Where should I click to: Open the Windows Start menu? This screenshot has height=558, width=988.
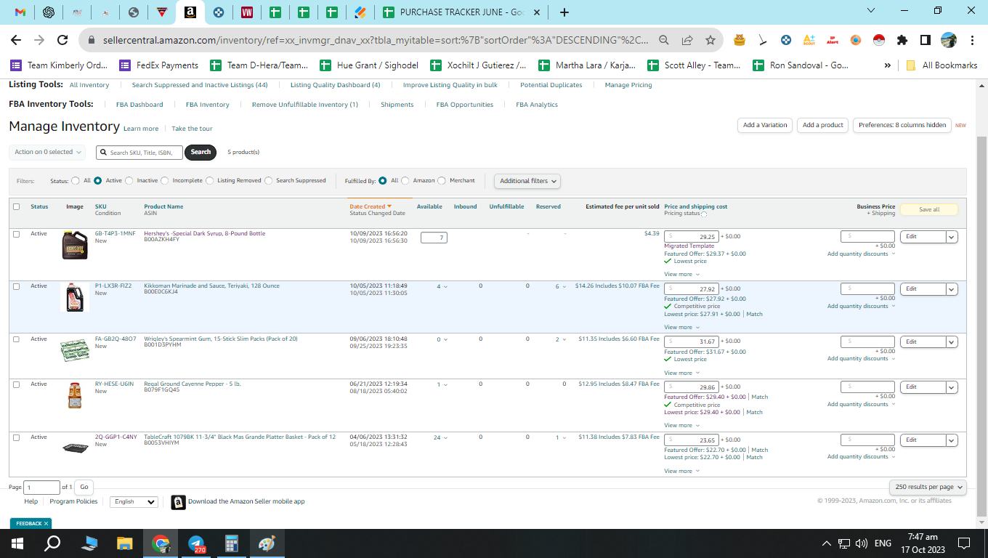click(17, 543)
